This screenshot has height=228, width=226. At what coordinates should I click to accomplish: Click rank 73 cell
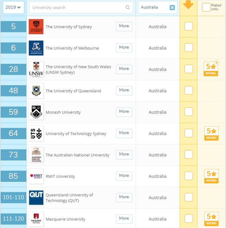tap(13, 155)
